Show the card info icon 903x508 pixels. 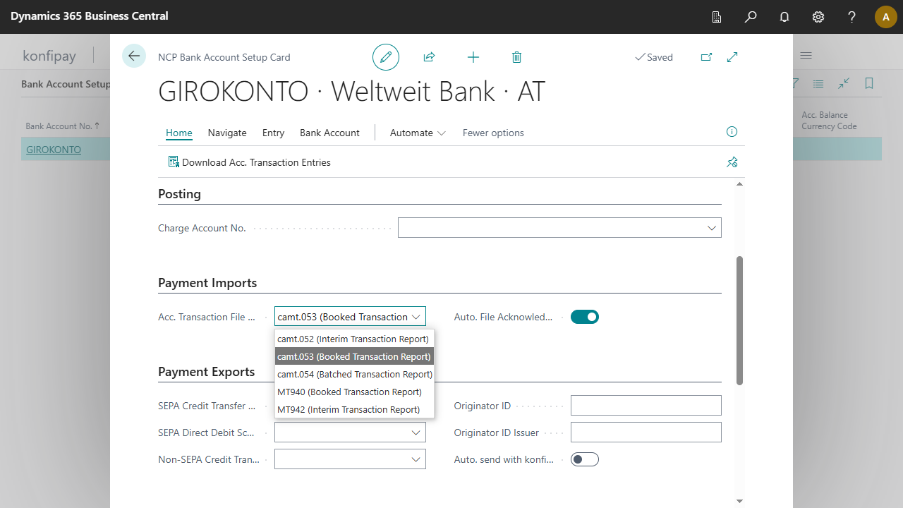(x=732, y=132)
